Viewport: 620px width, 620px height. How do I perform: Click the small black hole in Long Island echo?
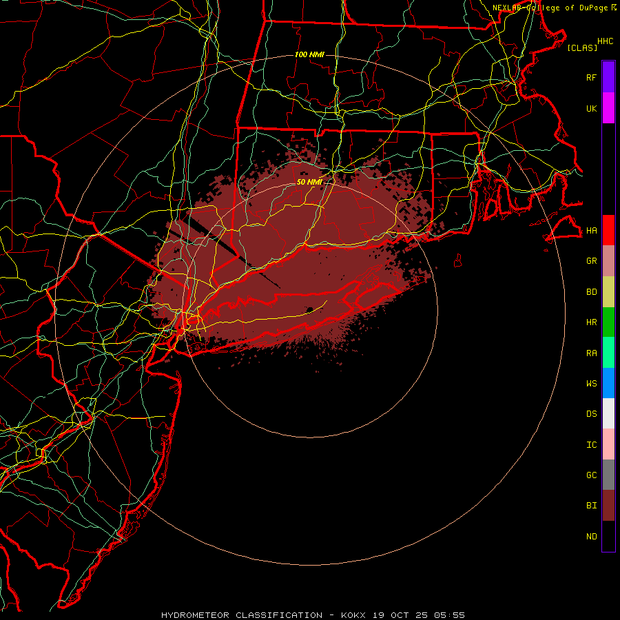(310, 309)
